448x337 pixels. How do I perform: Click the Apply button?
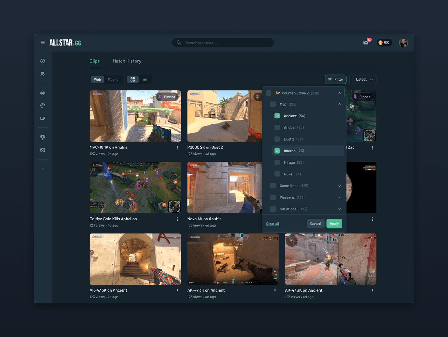coord(334,224)
